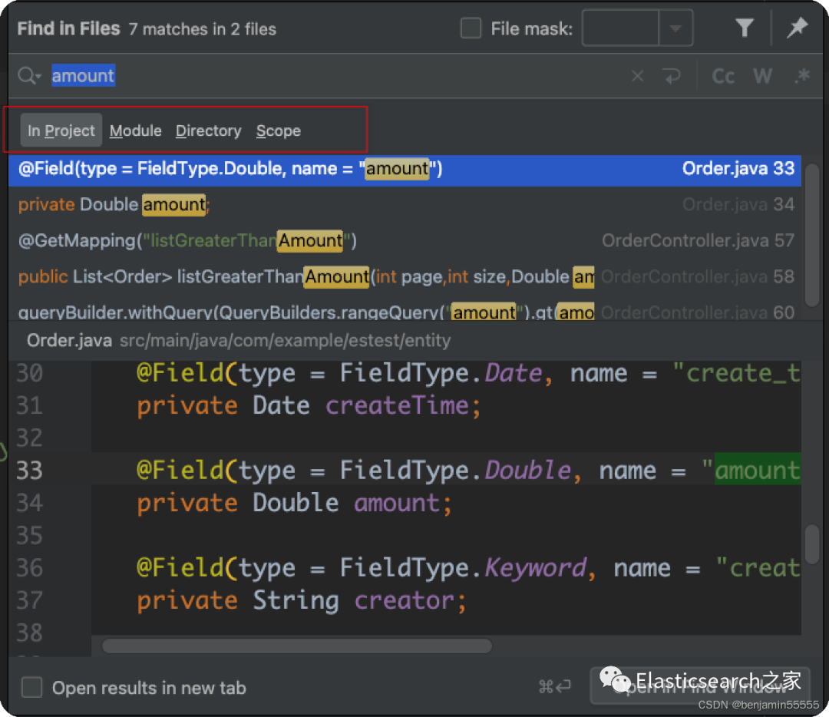Select result private Double amount Order.java 34
829x717 pixels.
point(405,205)
